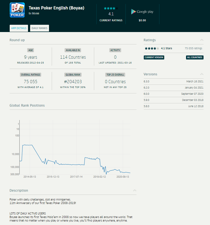Click the 9 years age value
Viewport: 210px width, 225px height.
click(31, 57)
